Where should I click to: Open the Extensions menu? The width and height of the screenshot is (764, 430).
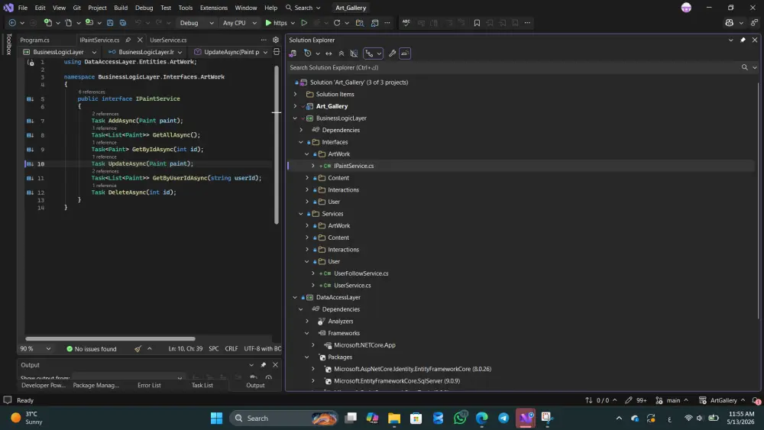(x=213, y=8)
